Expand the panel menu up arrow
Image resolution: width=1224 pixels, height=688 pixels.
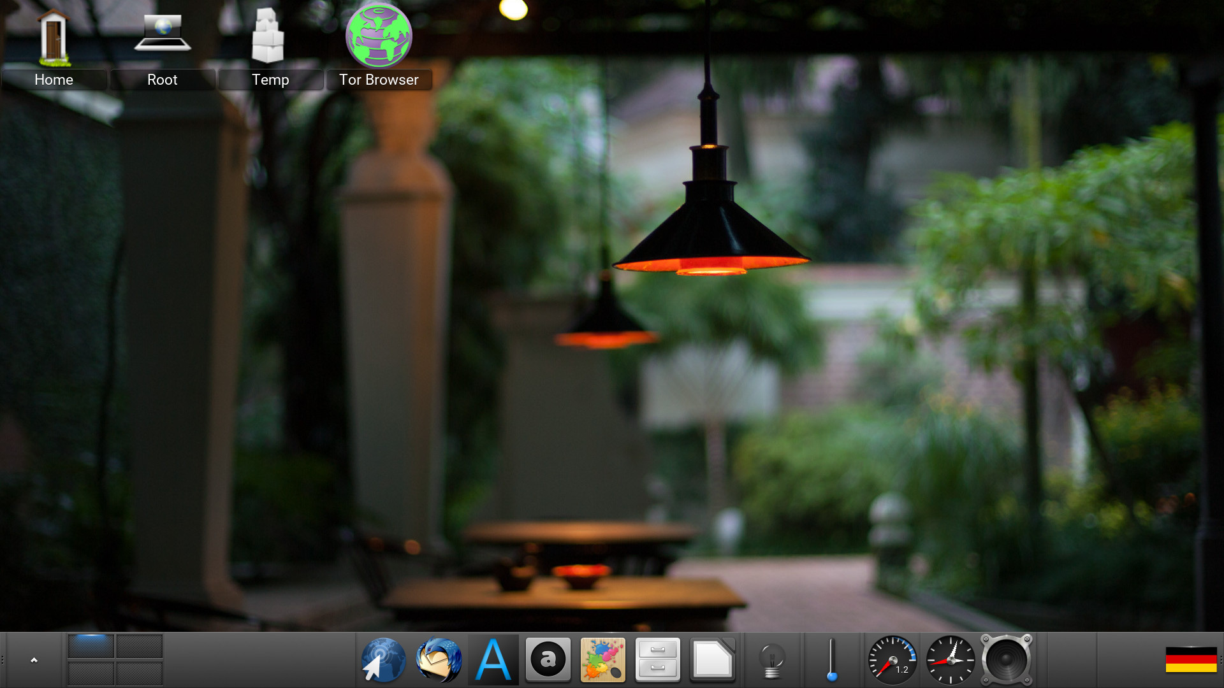click(34, 660)
